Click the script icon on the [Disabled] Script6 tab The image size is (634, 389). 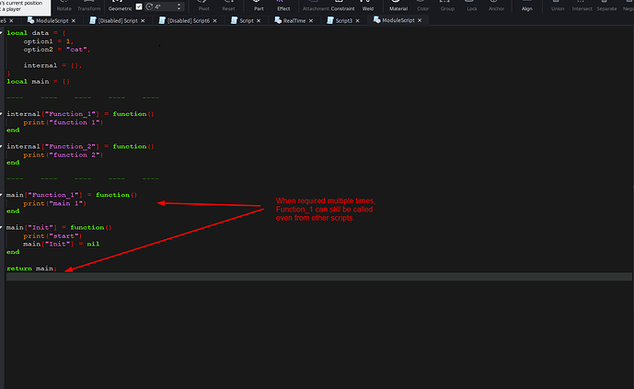162,20
